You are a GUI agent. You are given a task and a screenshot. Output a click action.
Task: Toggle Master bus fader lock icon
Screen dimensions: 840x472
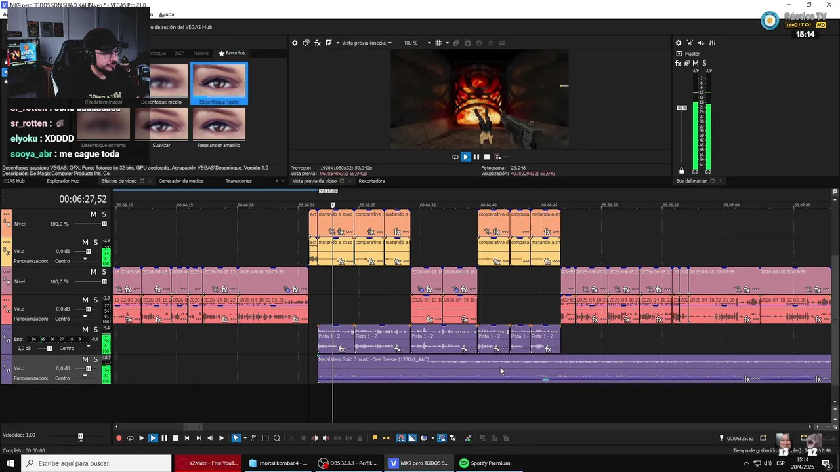click(681, 171)
